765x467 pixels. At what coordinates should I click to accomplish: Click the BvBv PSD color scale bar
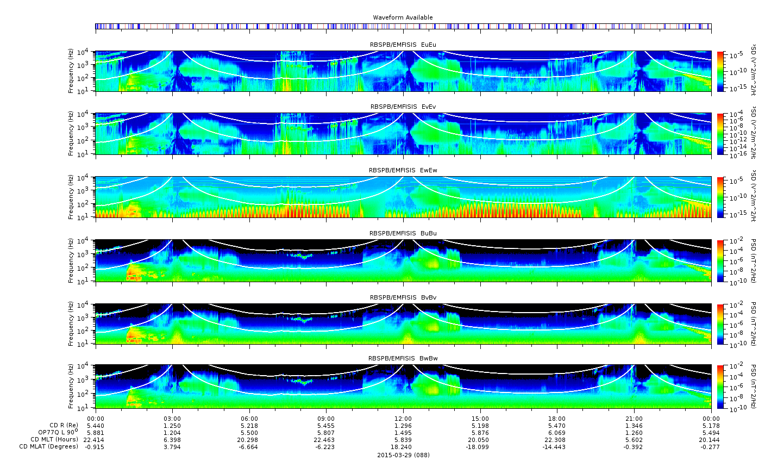(x=720, y=324)
